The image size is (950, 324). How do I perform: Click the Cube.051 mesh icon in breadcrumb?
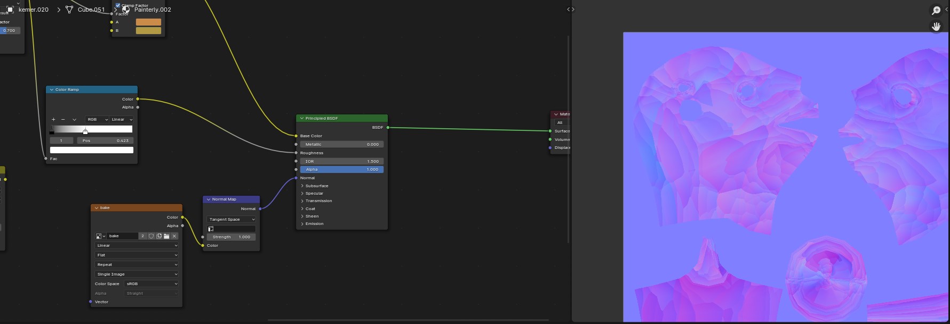[69, 10]
